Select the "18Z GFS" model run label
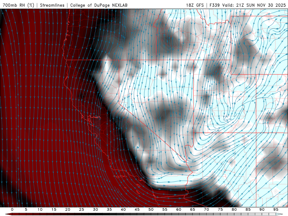Viewport: 288px width, 216px height. click(x=195, y=5)
